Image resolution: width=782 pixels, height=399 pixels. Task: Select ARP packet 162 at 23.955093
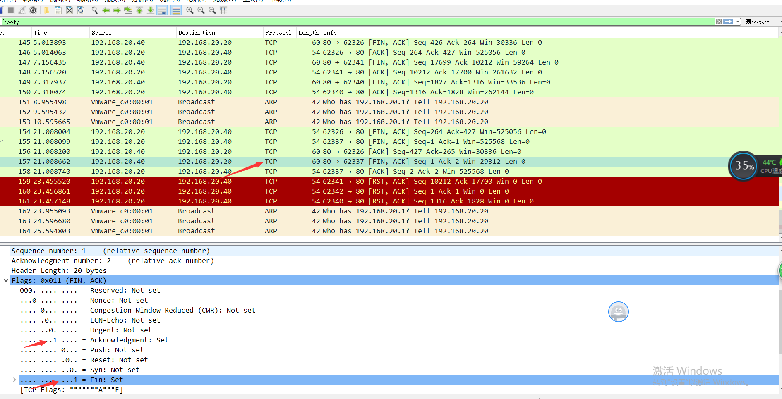(389, 211)
